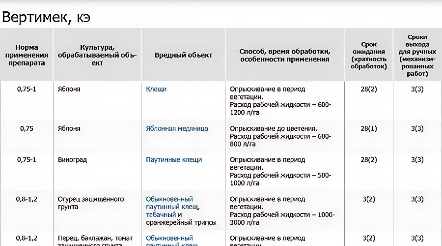Click the spray description with 500-1000 л/га
The image size is (442, 246).
click(x=280, y=171)
